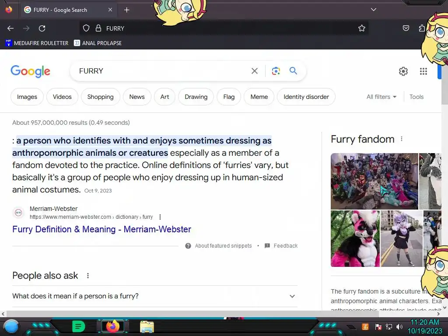Open the green notes app in taskbar
This screenshot has height=336, width=448.
pyautogui.click(x=79, y=326)
